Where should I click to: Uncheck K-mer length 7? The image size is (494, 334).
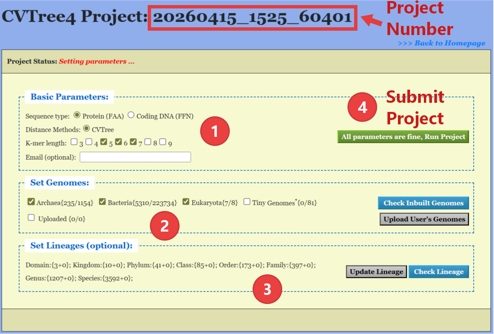pos(133,142)
